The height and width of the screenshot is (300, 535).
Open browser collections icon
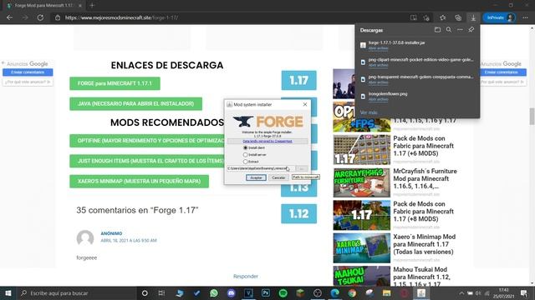[x=458, y=17]
